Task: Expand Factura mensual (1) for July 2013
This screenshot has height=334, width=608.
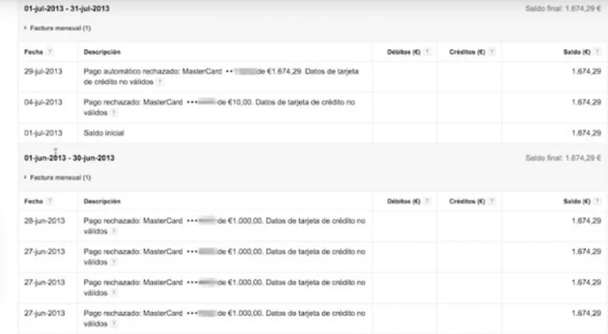Action: (x=58, y=27)
